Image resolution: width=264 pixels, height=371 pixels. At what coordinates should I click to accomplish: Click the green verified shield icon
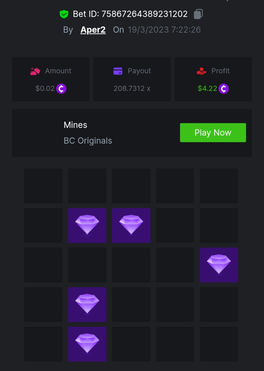pyautogui.click(x=64, y=14)
